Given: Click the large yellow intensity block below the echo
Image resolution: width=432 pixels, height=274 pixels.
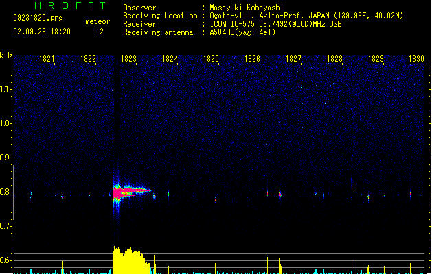Looking at the screenshot, I should point(131,260).
